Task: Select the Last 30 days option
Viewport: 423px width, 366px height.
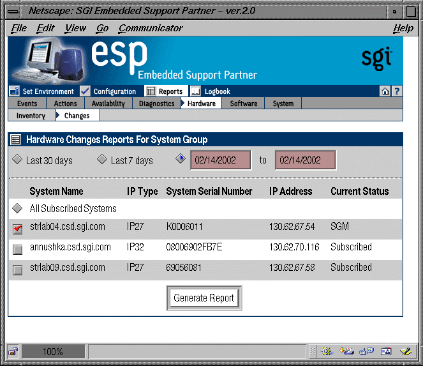Action: 17,159
